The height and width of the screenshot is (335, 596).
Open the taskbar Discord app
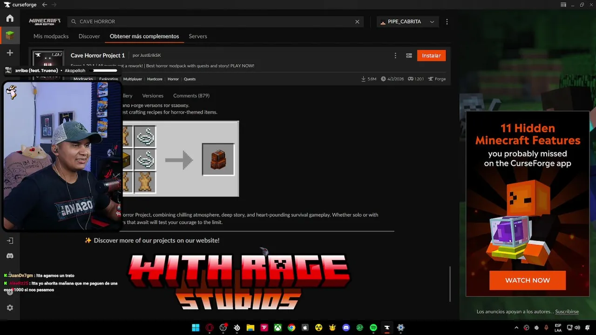(346, 328)
